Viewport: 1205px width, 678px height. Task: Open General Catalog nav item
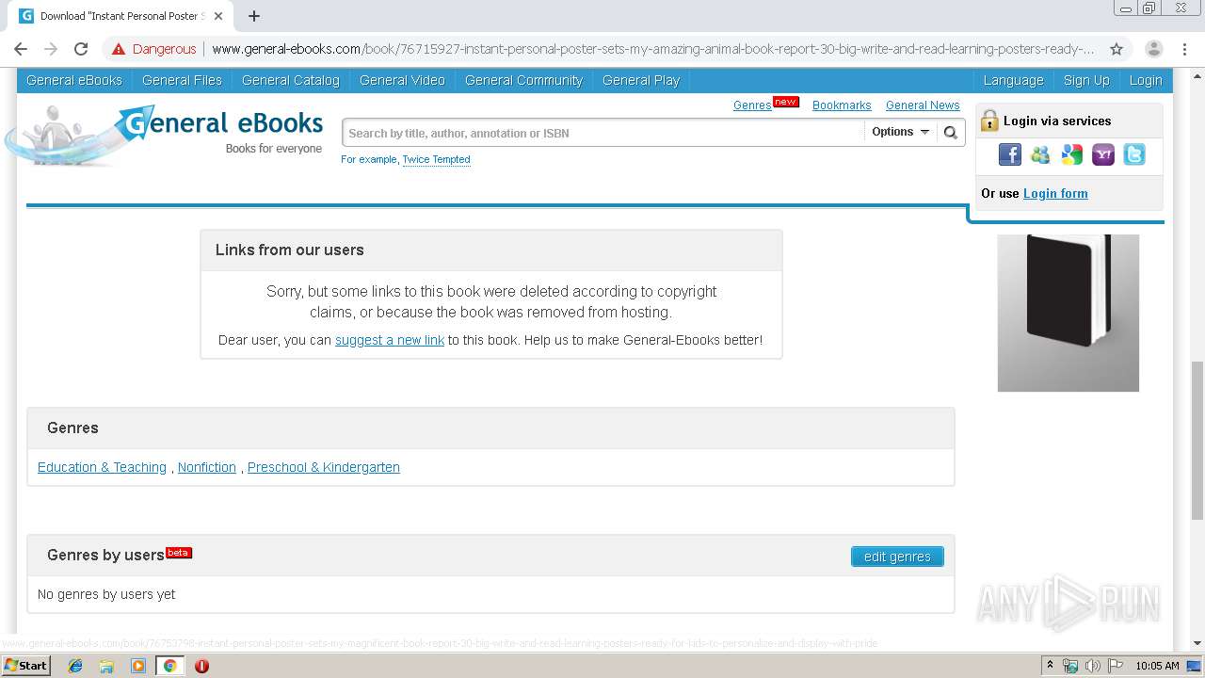(x=290, y=80)
